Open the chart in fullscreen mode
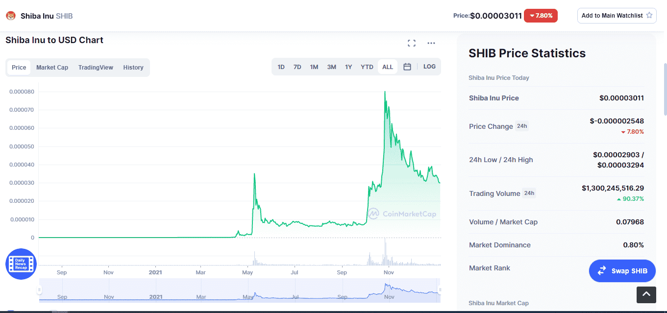667x313 pixels. point(412,43)
